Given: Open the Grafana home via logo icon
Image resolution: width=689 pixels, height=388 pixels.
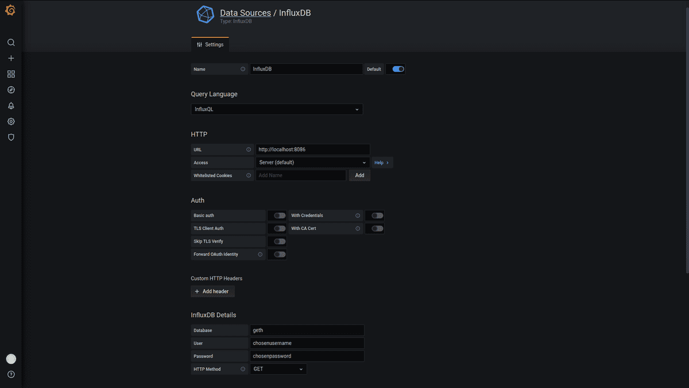Looking at the screenshot, I should 10,10.
